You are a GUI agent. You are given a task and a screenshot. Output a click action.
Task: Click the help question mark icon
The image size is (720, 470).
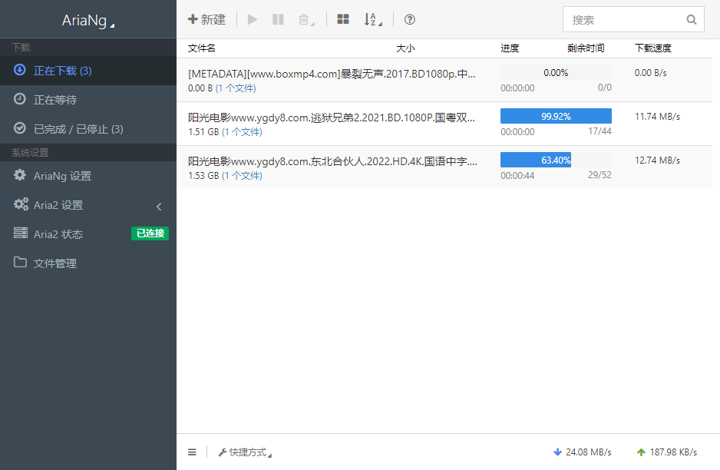click(409, 19)
